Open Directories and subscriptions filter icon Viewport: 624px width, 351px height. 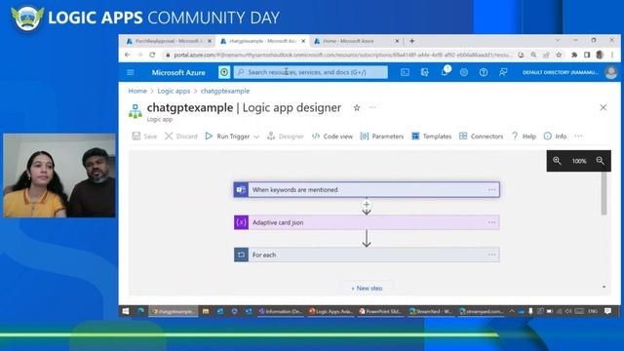point(425,72)
